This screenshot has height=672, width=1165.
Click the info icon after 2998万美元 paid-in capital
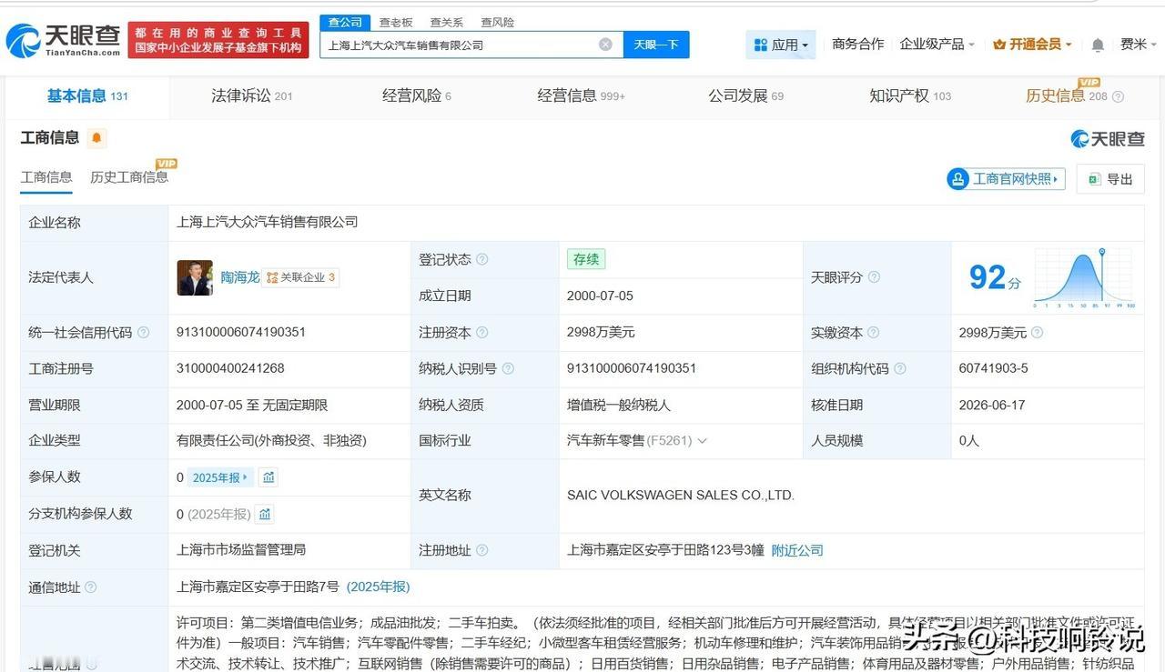click(1037, 333)
